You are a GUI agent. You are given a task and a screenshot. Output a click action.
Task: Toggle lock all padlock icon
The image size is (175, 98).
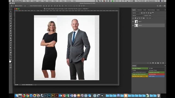[144, 18]
